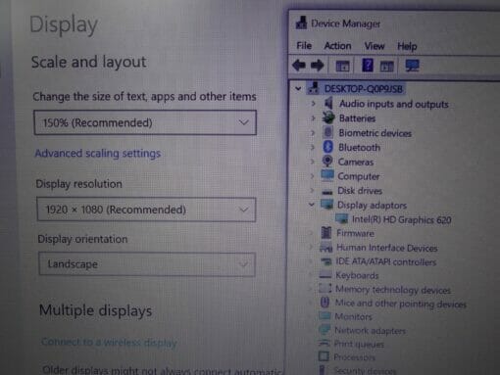
Task: Select the Monitors label
Action: (x=353, y=316)
